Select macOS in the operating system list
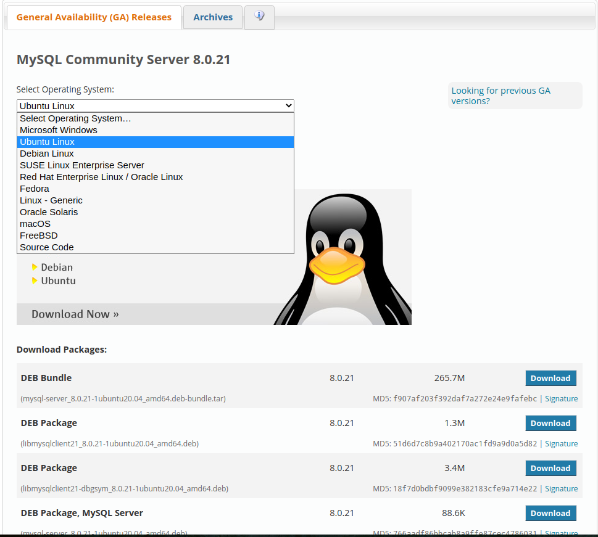Image resolution: width=598 pixels, height=537 pixels. click(x=35, y=223)
